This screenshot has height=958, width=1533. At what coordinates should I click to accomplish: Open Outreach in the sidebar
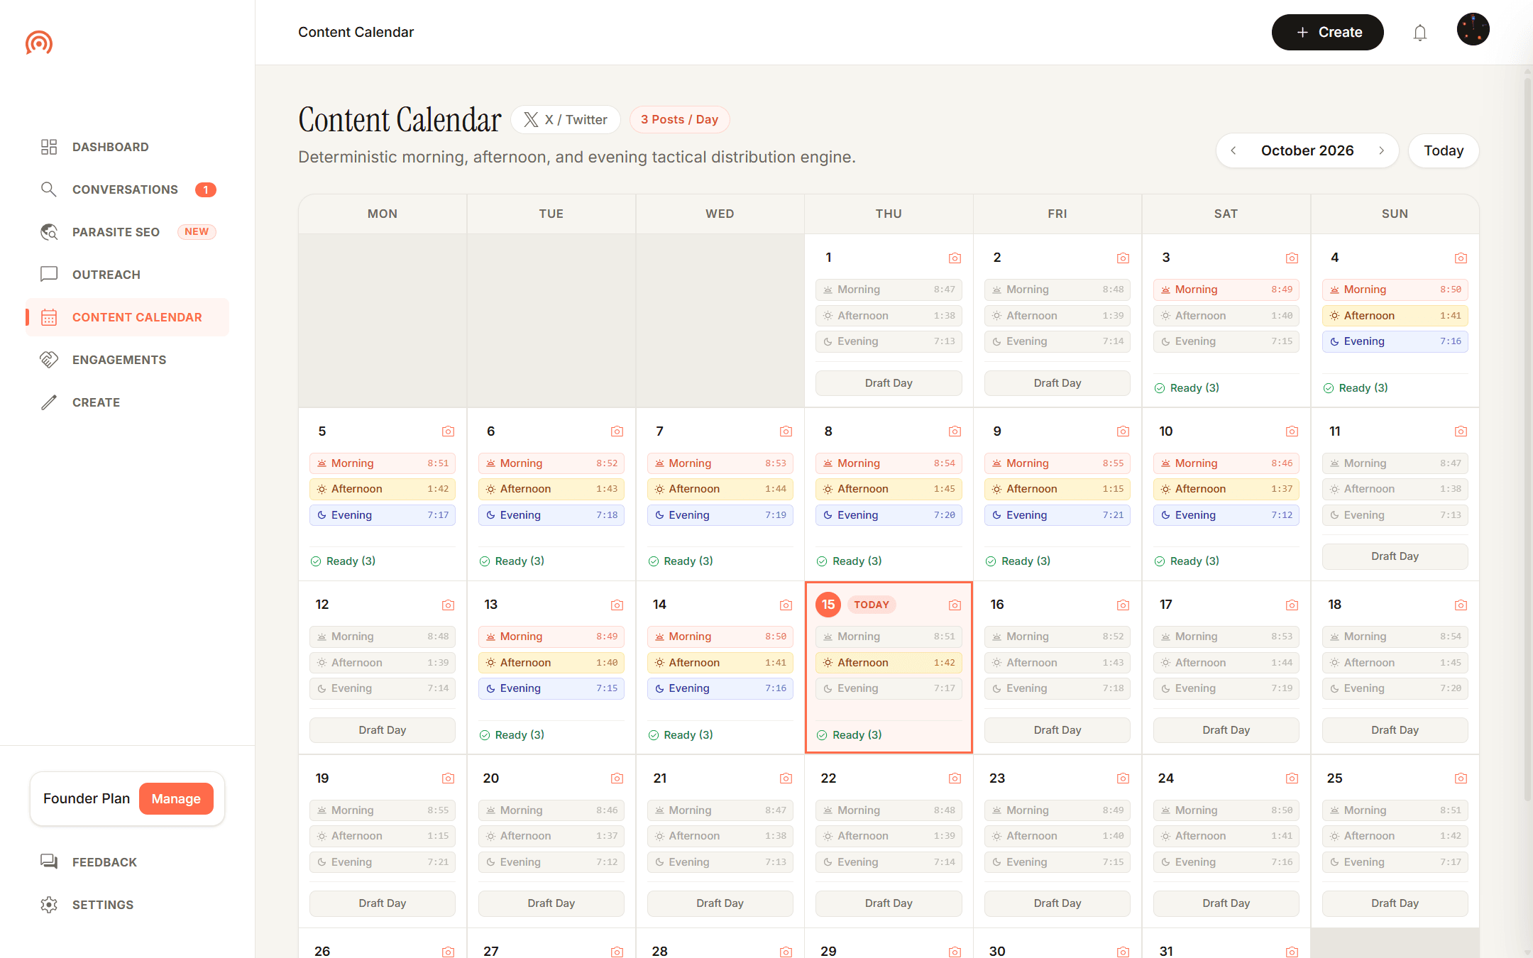pos(128,275)
